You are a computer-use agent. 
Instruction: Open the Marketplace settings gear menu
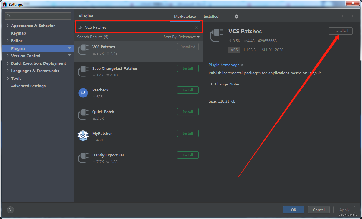[236, 16]
